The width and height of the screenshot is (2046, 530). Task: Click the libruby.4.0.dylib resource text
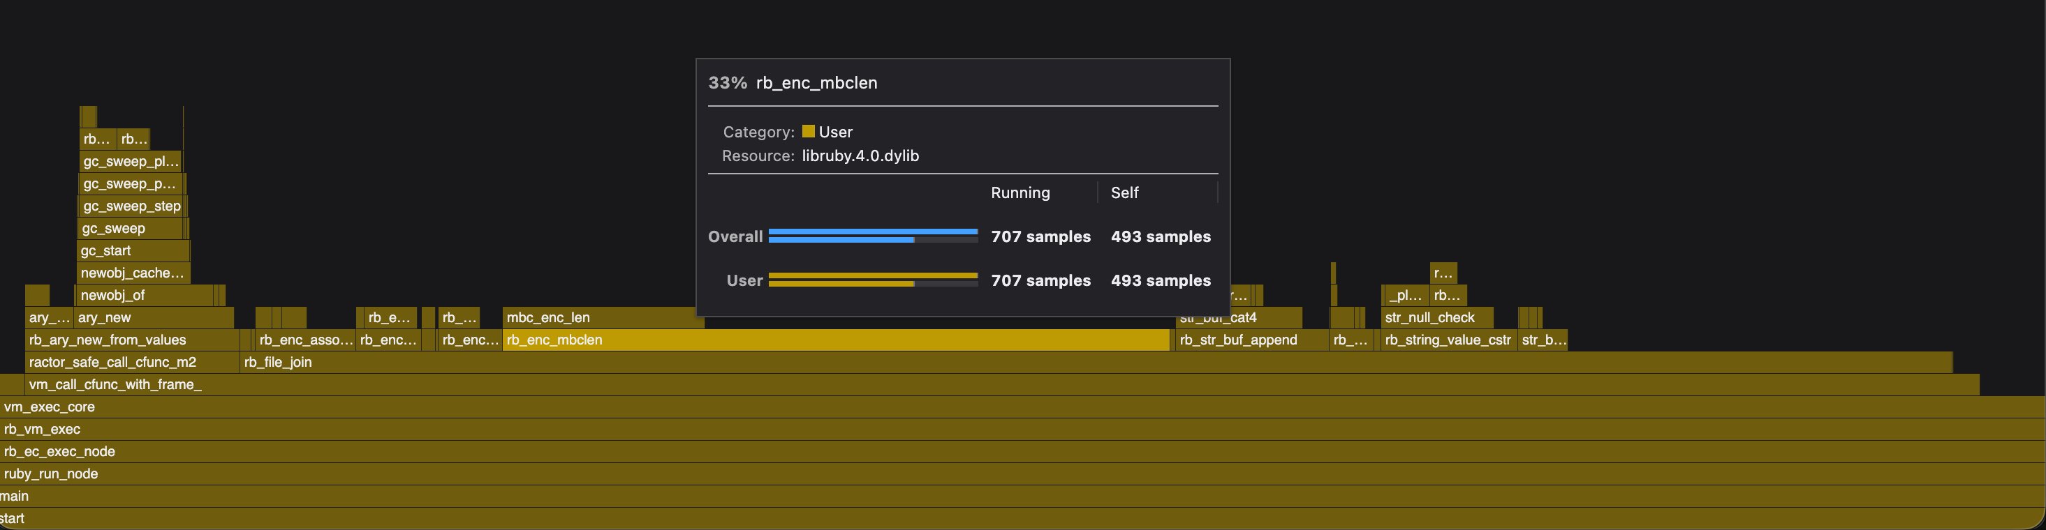[860, 156]
